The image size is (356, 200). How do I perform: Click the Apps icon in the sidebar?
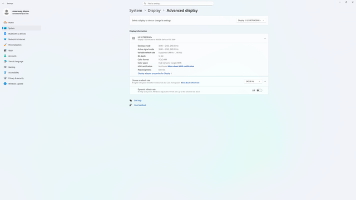pyautogui.click(x=5, y=51)
